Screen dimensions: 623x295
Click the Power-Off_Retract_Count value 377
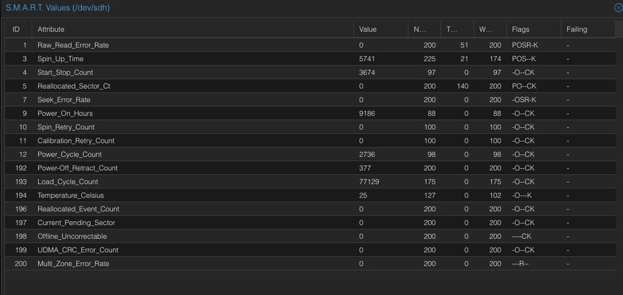(x=365, y=168)
